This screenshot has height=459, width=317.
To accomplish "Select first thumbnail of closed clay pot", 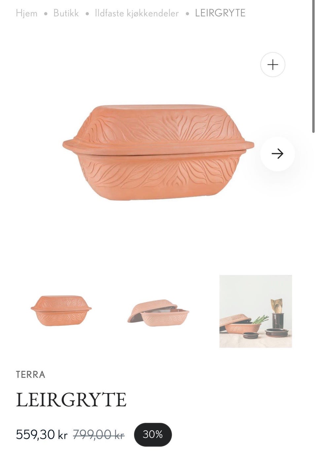I will tap(61, 311).
